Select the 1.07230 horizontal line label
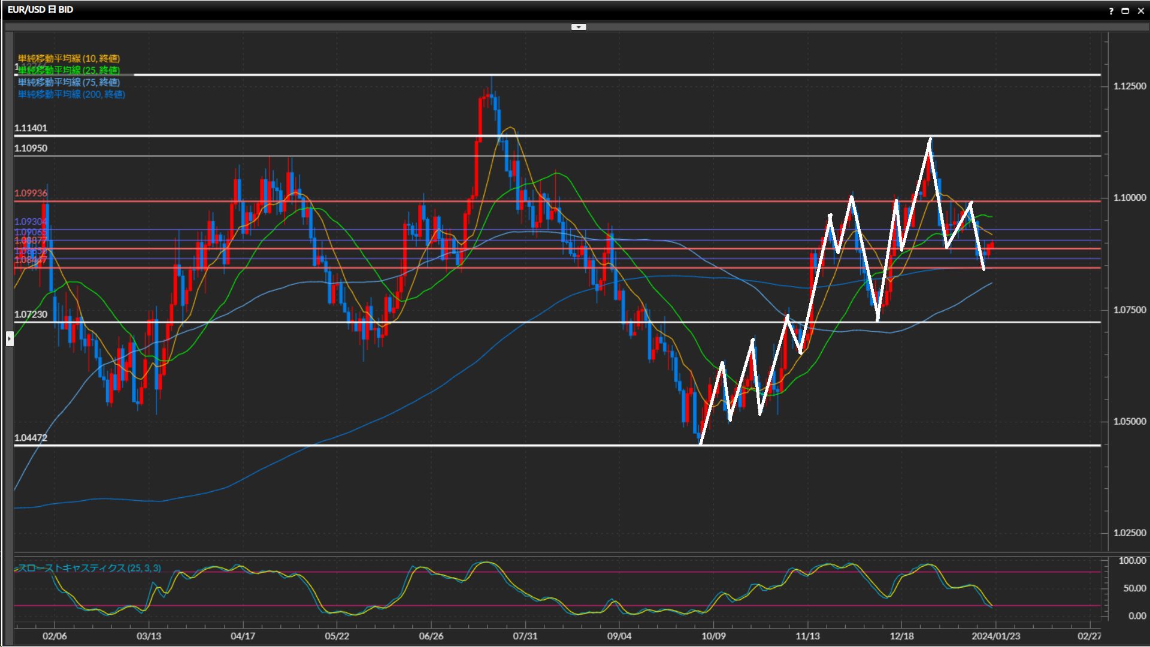Image resolution: width=1150 pixels, height=647 pixels. point(31,314)
